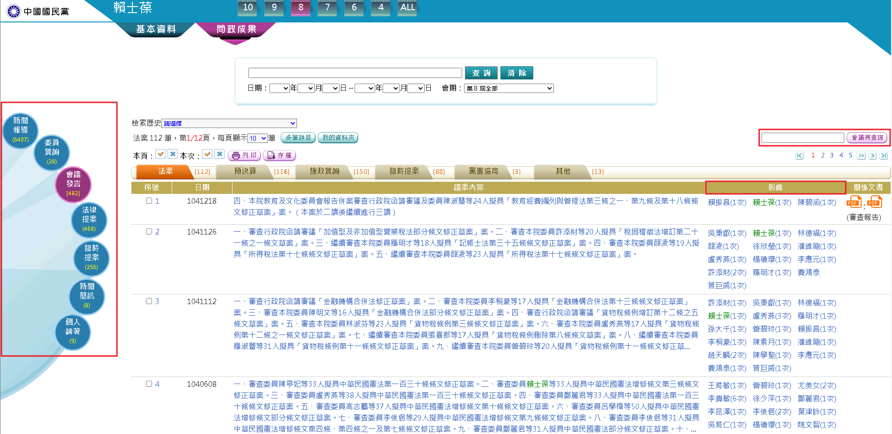Click the 查詢 search button
Screen dimensions: 892x434
(481, 73)
